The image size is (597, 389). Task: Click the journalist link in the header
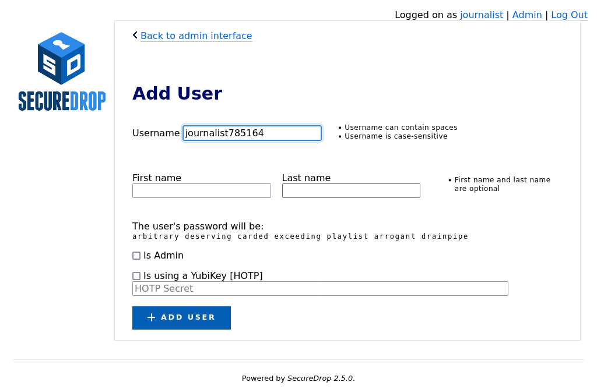(x=482, y=15)
